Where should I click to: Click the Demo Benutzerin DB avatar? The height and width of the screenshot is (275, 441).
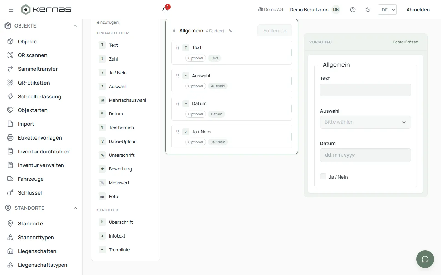[336, 10]
